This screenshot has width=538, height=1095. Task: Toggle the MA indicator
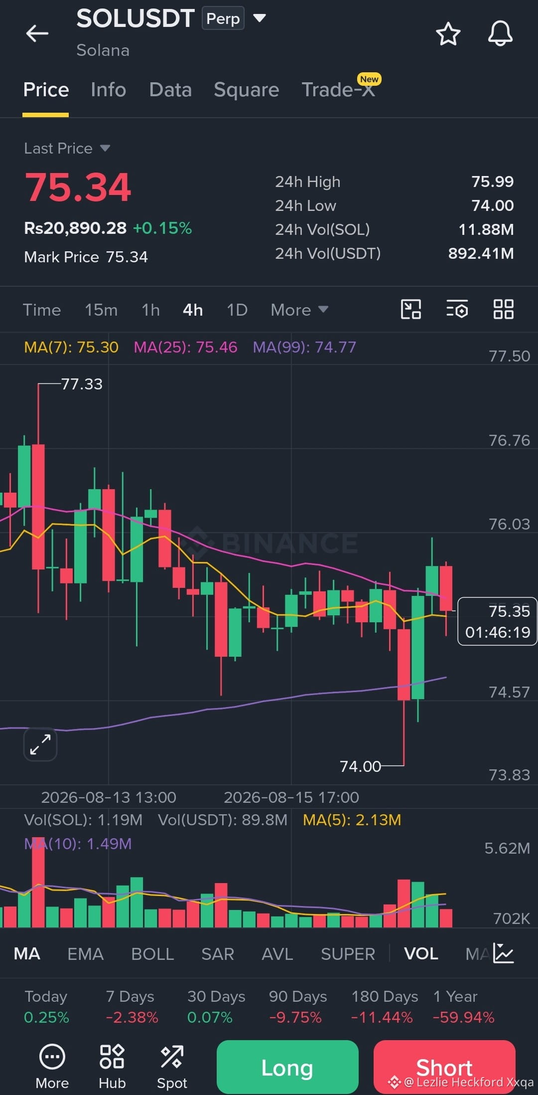pyautogui.click(x=27, y=954)
